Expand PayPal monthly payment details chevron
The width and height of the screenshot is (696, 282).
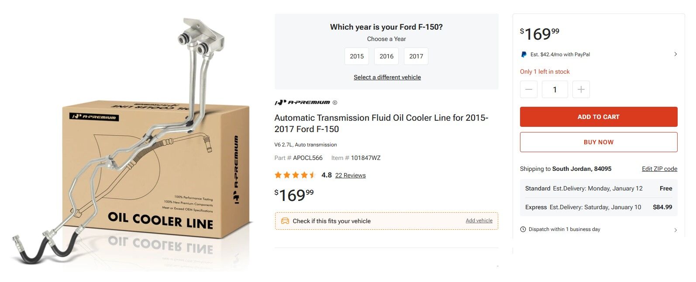(x=675, y=54)
